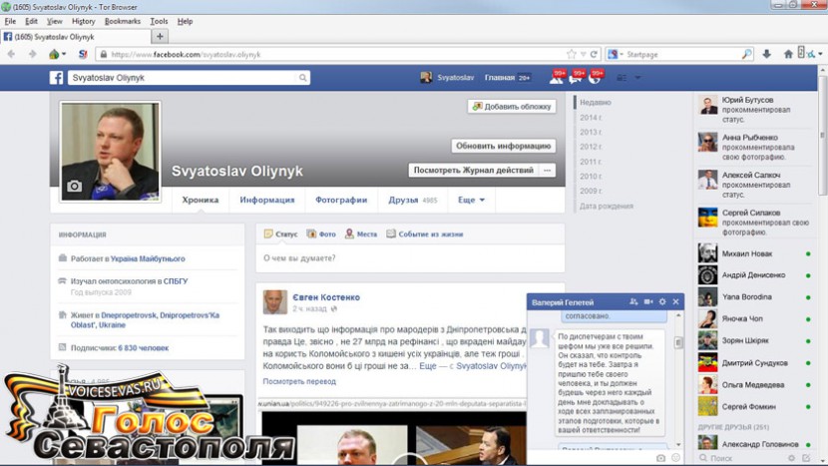
Task: Click browser home icon in toolbar
Action: click(x=787, y=54)
